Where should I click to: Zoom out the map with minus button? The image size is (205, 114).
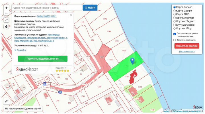6,13
